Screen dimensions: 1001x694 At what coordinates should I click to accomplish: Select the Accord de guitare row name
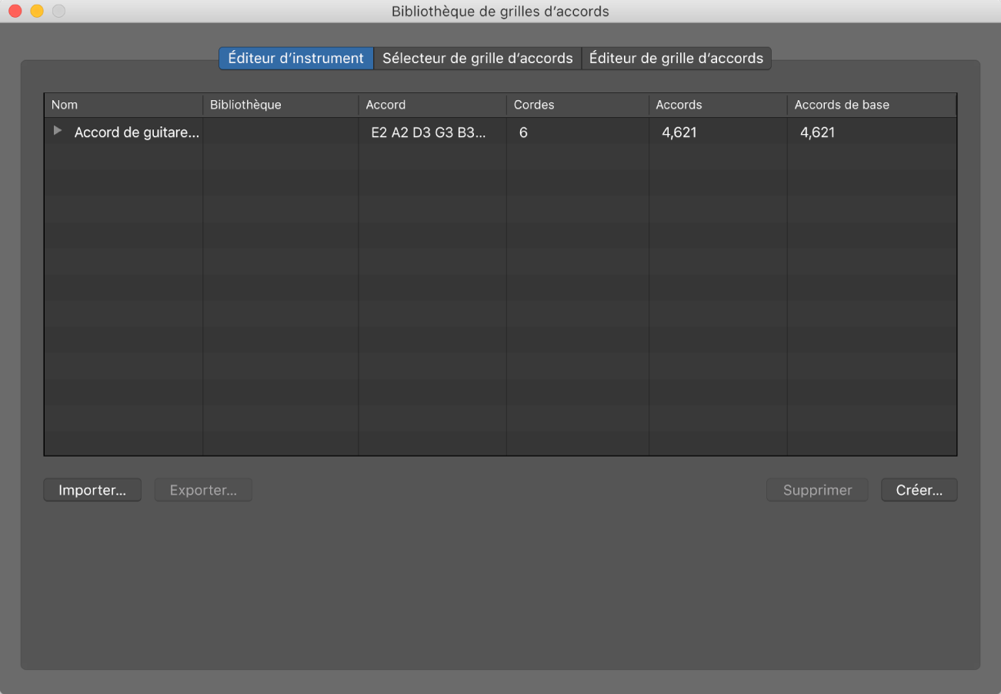[136, 132]
